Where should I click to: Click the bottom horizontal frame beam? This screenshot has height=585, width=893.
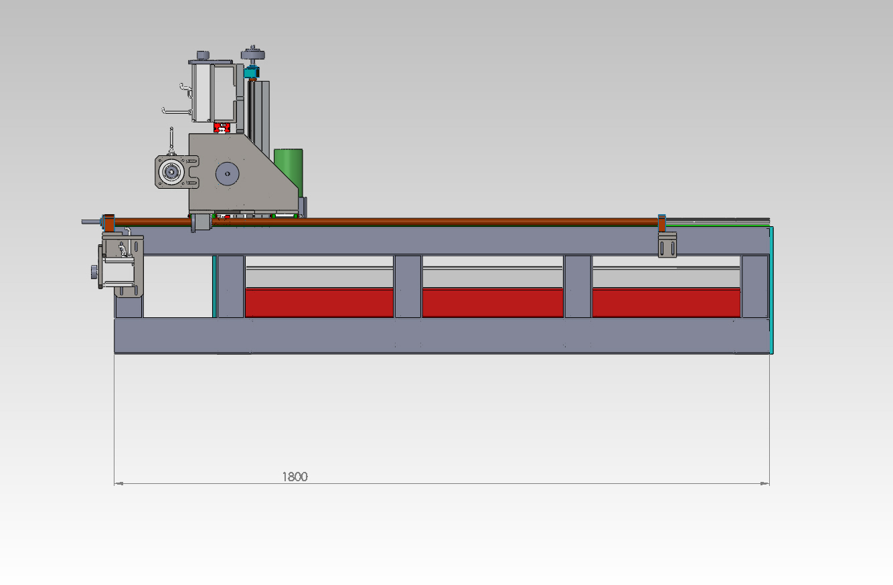(442, 335)
